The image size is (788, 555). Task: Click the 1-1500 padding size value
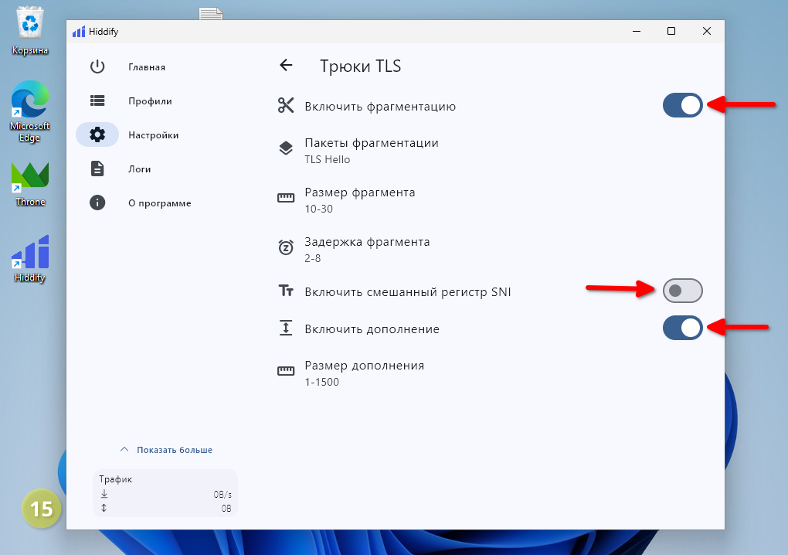[x=321, y=382]
